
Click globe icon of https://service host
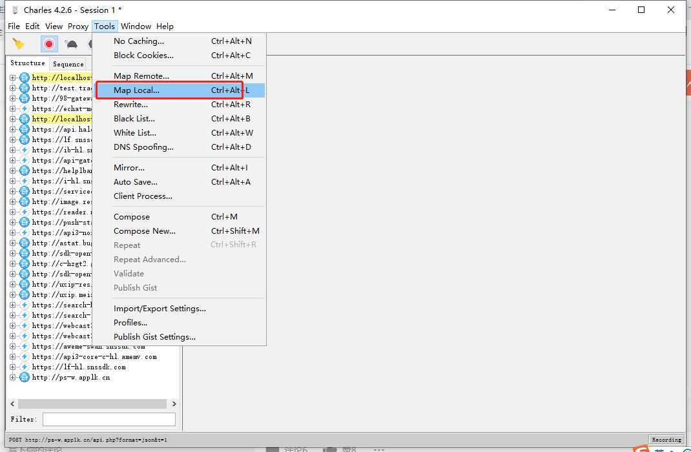tap(25, 192)
